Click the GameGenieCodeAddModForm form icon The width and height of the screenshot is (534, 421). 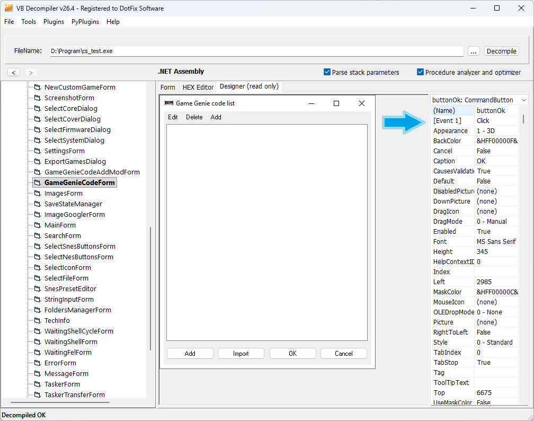[x=38, y=172]
